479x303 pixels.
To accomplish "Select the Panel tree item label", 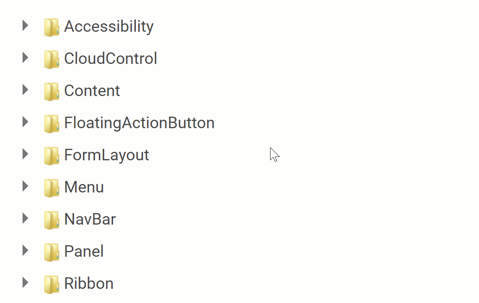I will point(84,251).
